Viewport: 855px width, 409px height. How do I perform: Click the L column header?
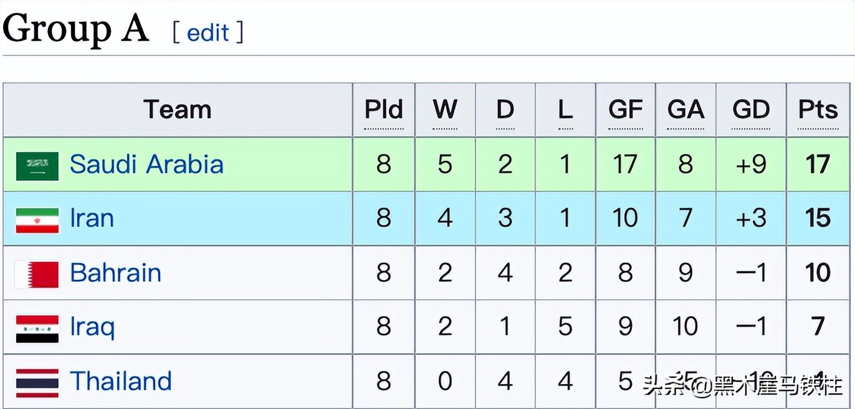[x=565, y=110]
